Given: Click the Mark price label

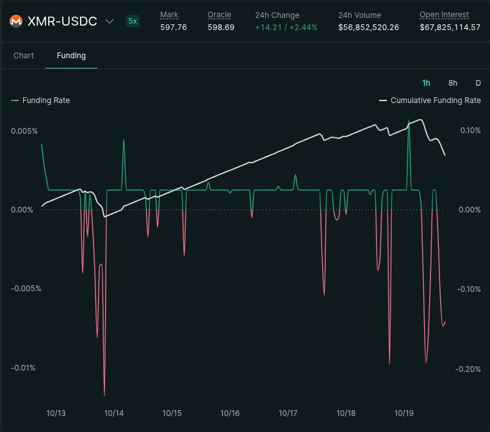Looking at the screenshot, I should [169, 15].
